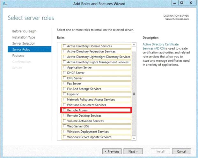The height and width of the screenshot is (158, 198).
Task: Tick the DNS Server checkbox
Action: coord(64,78)
